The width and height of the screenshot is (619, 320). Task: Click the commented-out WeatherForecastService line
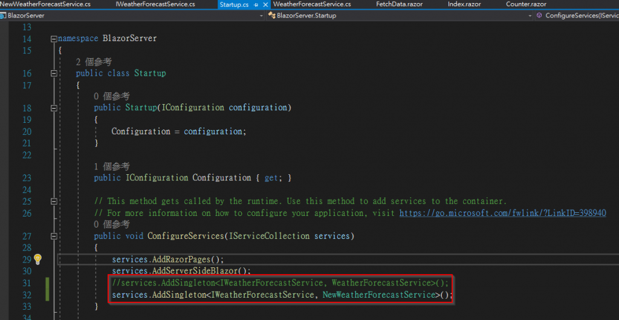[280, 283]
